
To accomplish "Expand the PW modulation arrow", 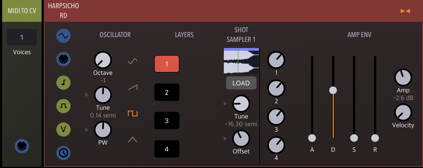I will tap(87, 130).
